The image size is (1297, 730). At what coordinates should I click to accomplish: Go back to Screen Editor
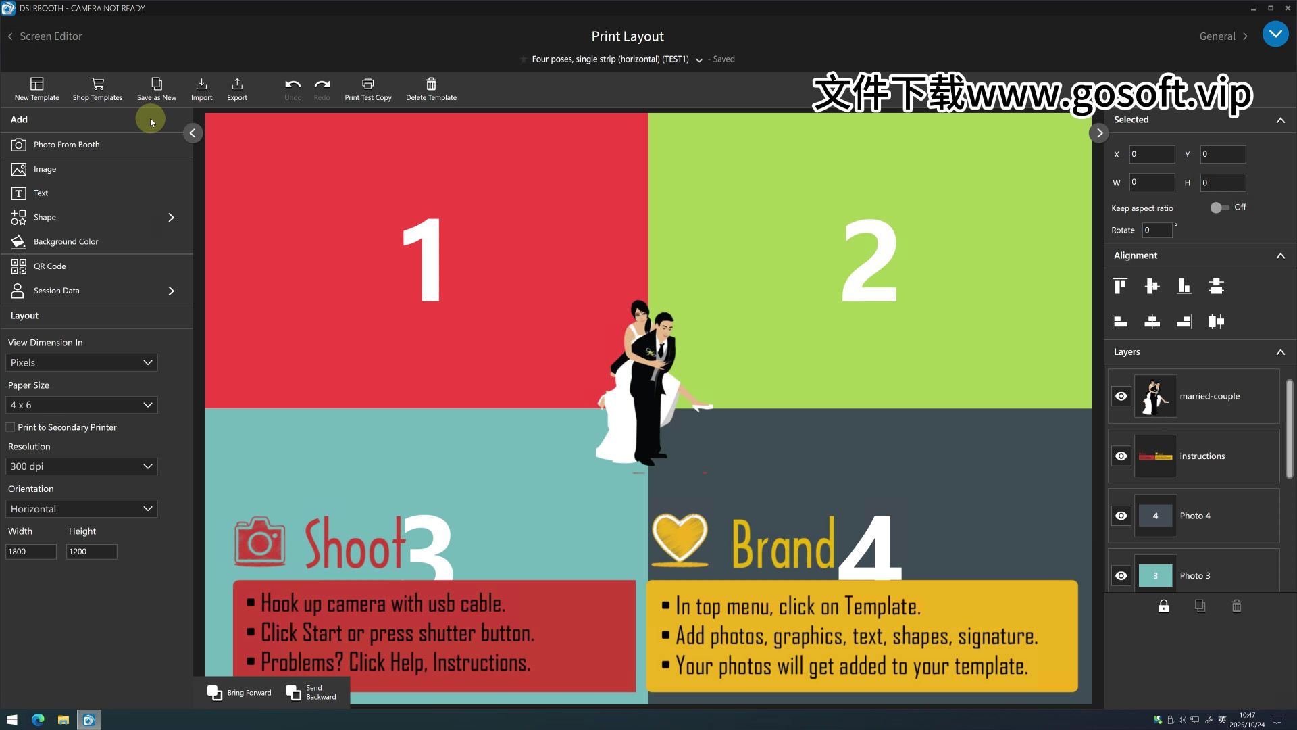[x=45, y=36]
